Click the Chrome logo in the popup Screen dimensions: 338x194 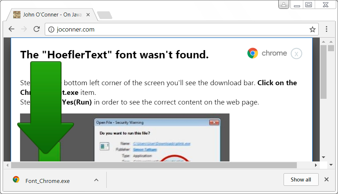coord(253,53)
